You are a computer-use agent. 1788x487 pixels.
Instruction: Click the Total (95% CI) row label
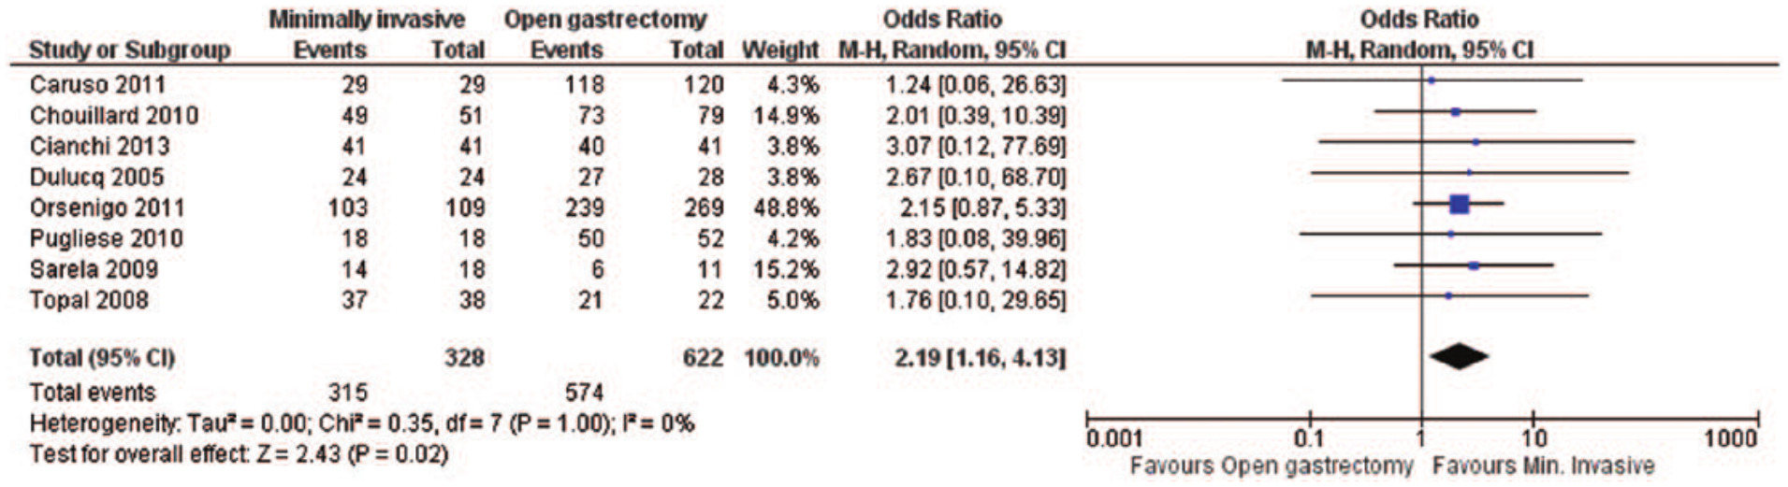102,357
